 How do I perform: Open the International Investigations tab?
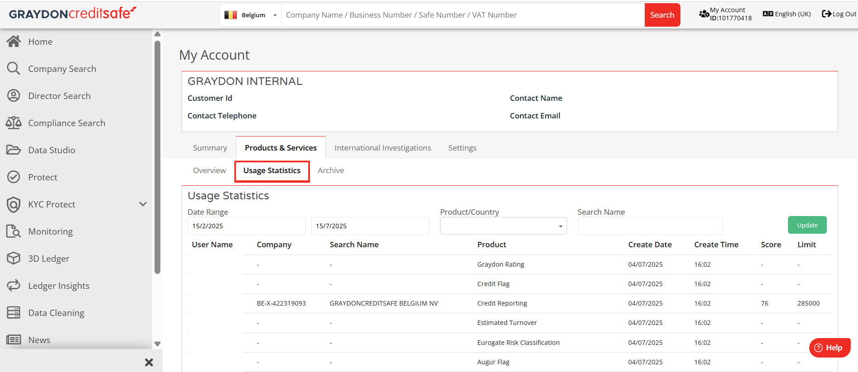coord(383,148)
